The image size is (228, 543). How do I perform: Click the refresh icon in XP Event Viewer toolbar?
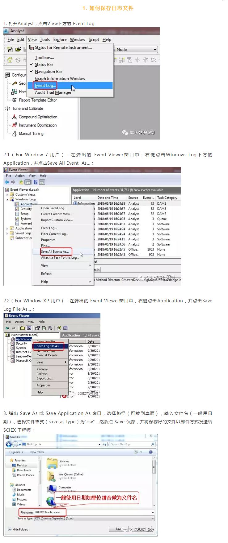[x=44, y=328]
